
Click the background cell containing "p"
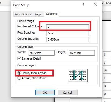click(x=107, y=94)
